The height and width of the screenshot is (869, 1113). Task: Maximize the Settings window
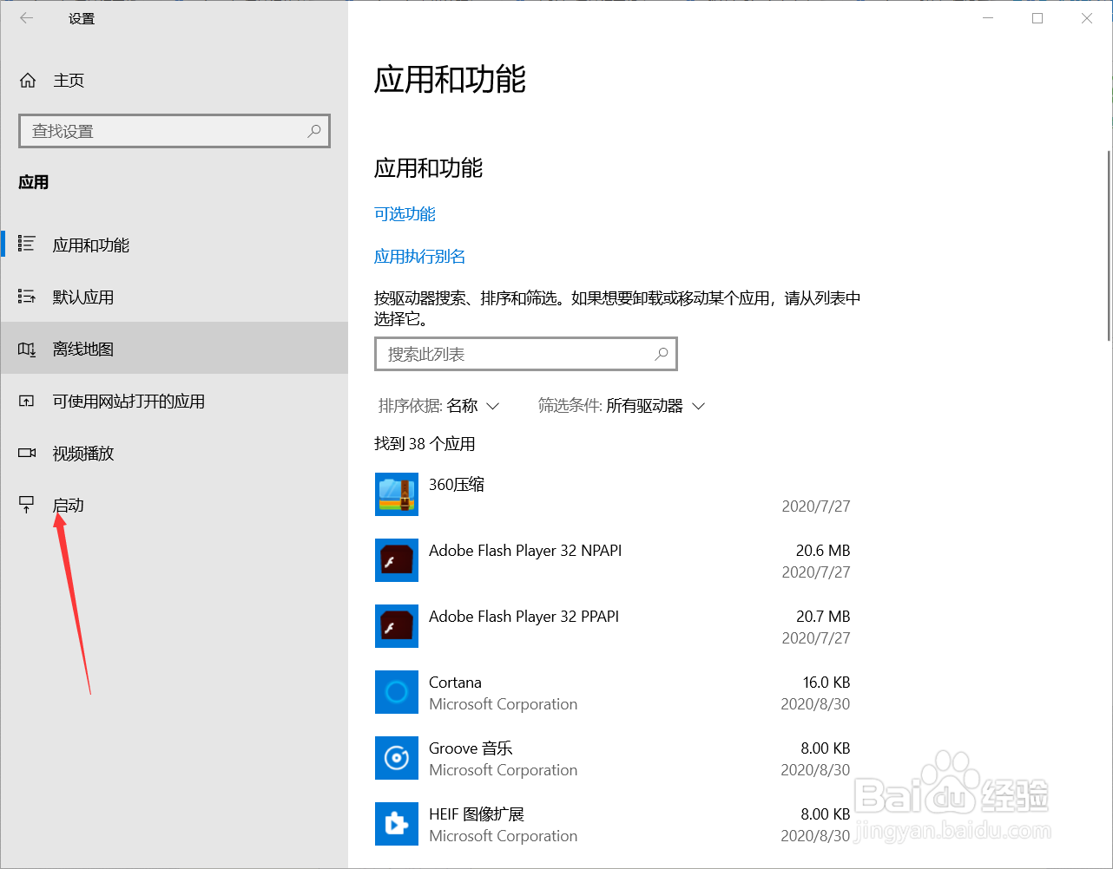point(1037,18)
